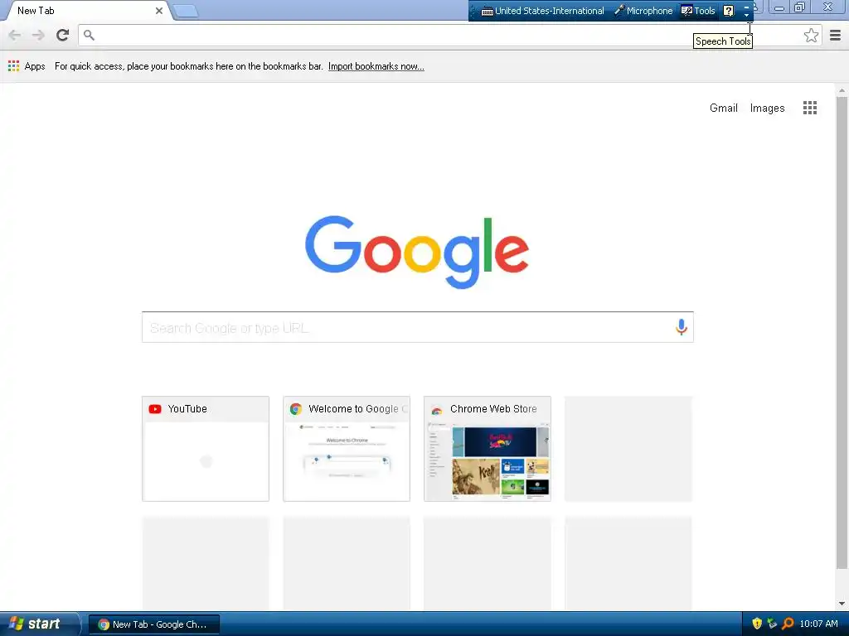The height and width of the screenshot is (636, 849).
Task: Click New Tab - Google Chrome taskbar button
Action: point(153,624)
